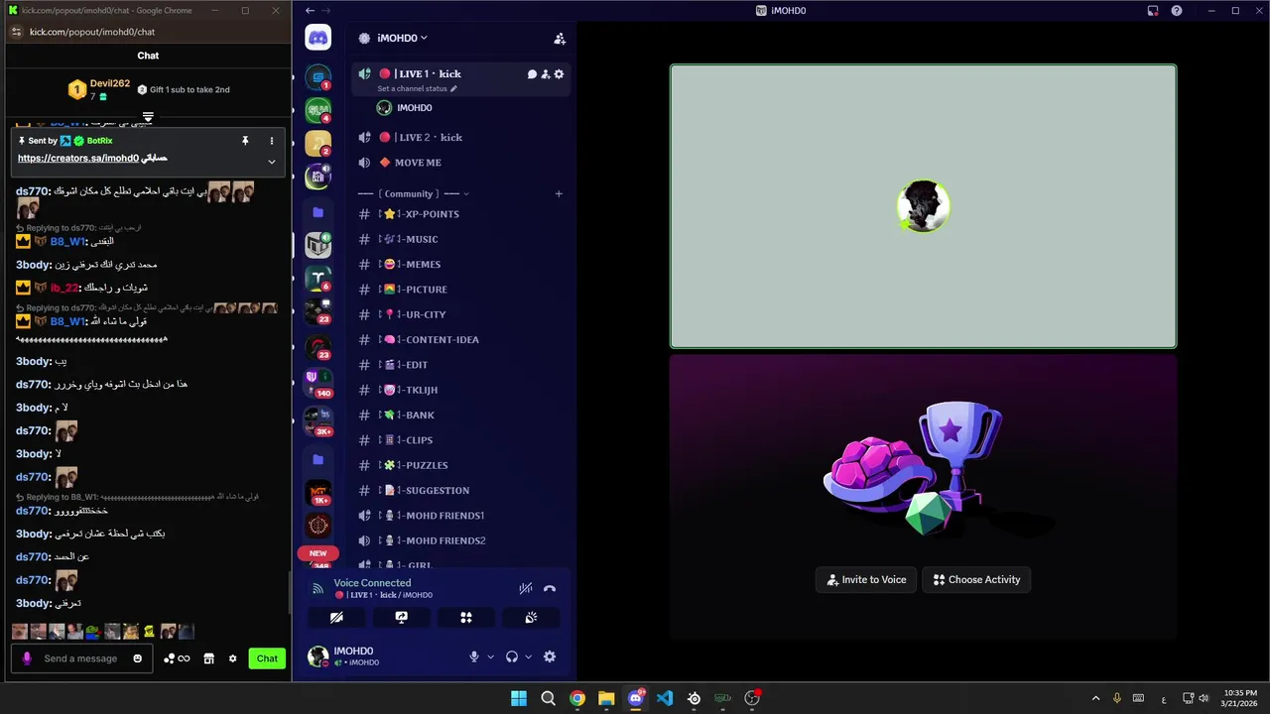
Task: Open creators.sa/imohd0 link in chat
Action: [78, 159]
